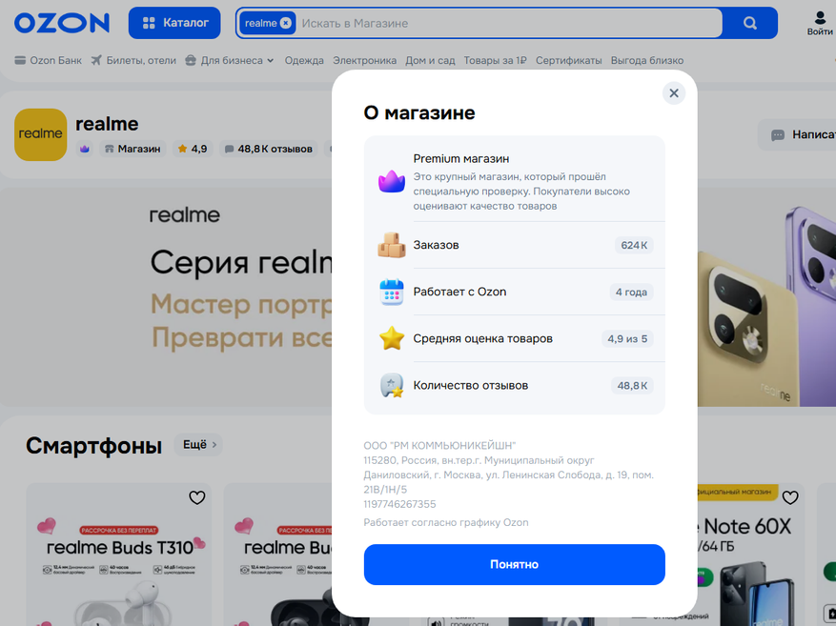Close the О магазине dialog
This screenshot has height=626, width=836.
pyautogui.click(x=674, y=93)
